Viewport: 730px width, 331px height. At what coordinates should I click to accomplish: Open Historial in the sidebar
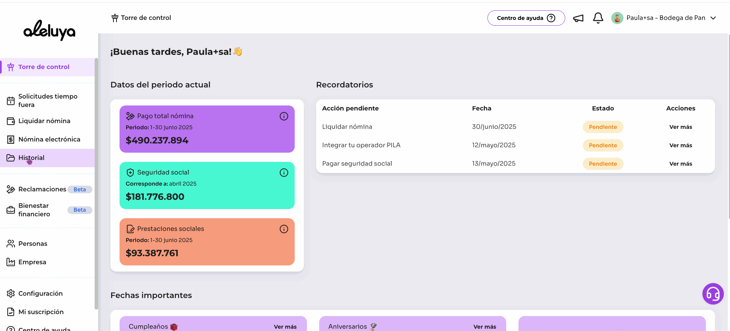tap(31, 158)
